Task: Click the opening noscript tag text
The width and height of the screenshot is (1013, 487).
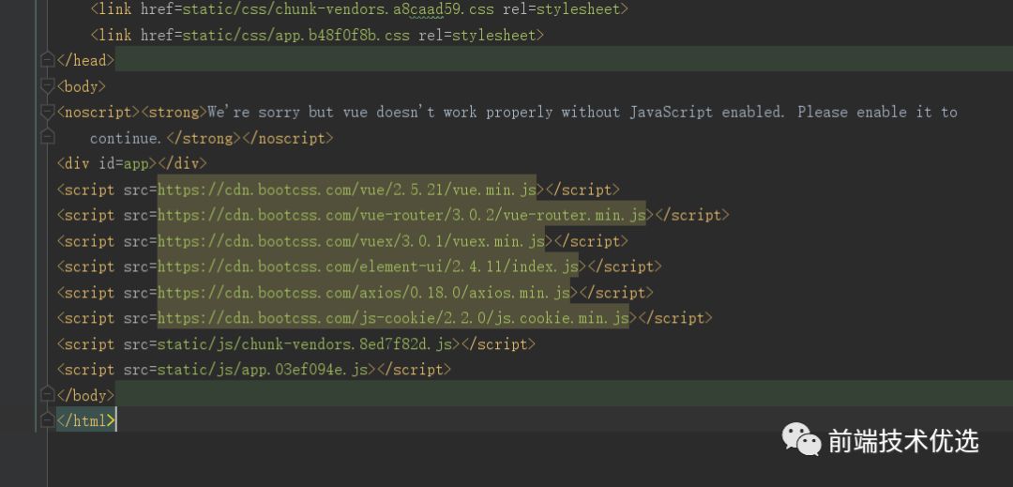Action: tap(98, 112)
